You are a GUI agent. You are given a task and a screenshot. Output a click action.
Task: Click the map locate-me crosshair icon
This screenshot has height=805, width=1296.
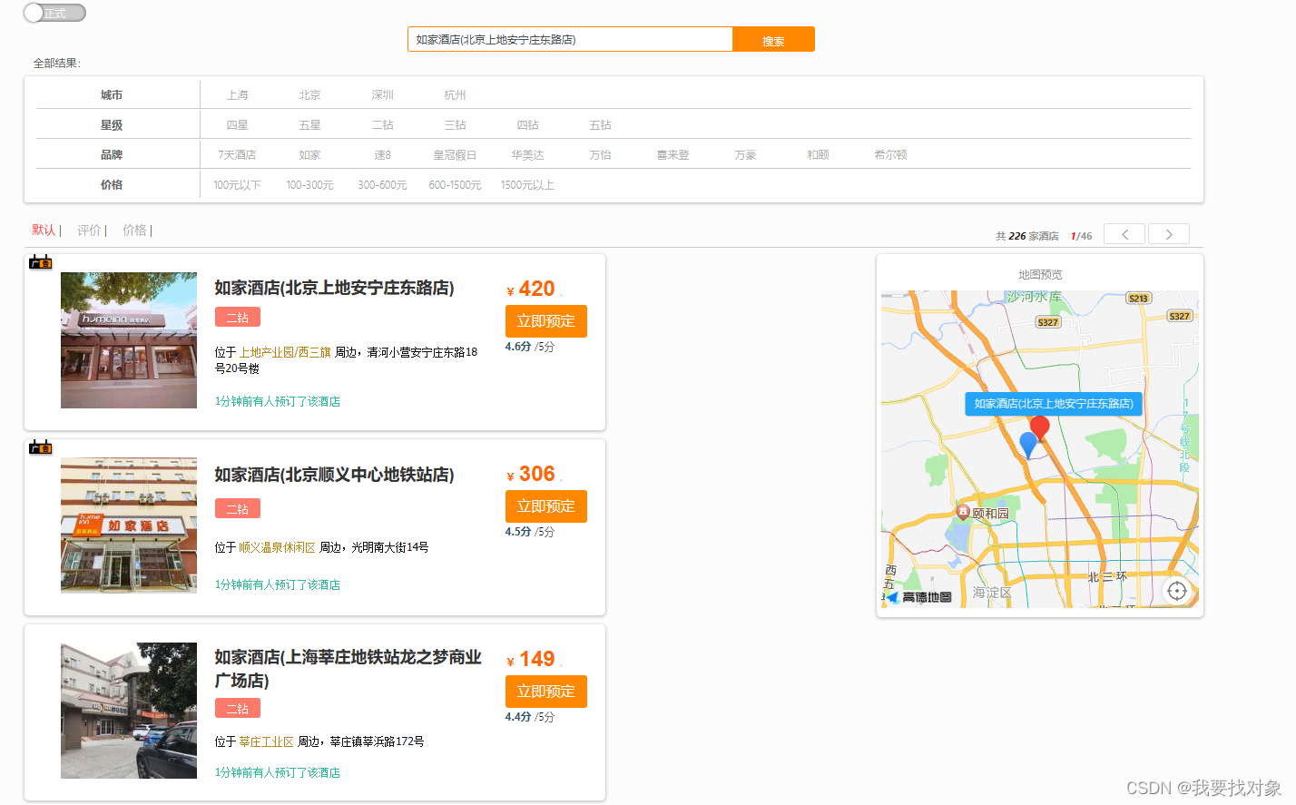(x=1177, y=591)
